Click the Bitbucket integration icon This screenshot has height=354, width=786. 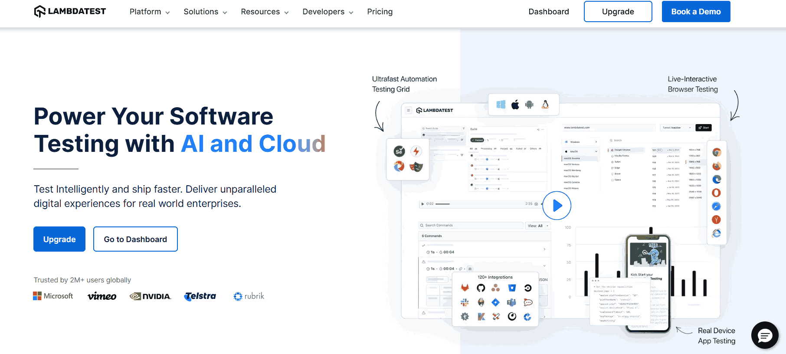[x=512, y=288]
